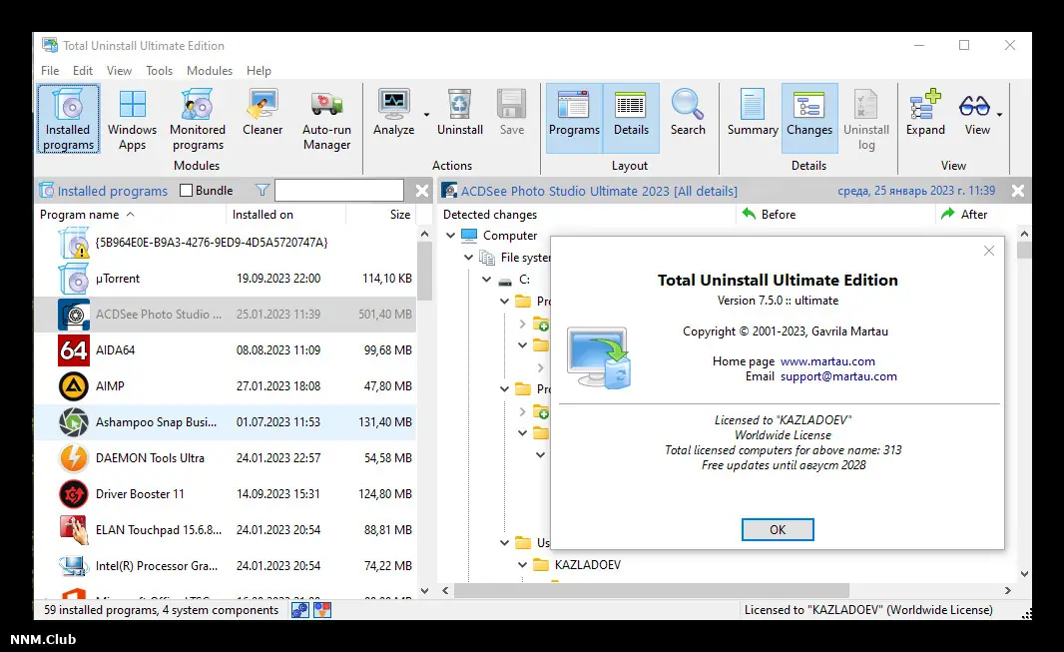Sort by Program name column

coord(131,215)
